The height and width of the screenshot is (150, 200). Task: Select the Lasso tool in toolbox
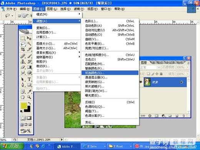[x=23, y=44]
